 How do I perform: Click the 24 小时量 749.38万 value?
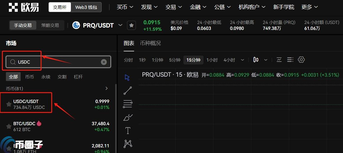pyautogui.click(x=272, y=28)
